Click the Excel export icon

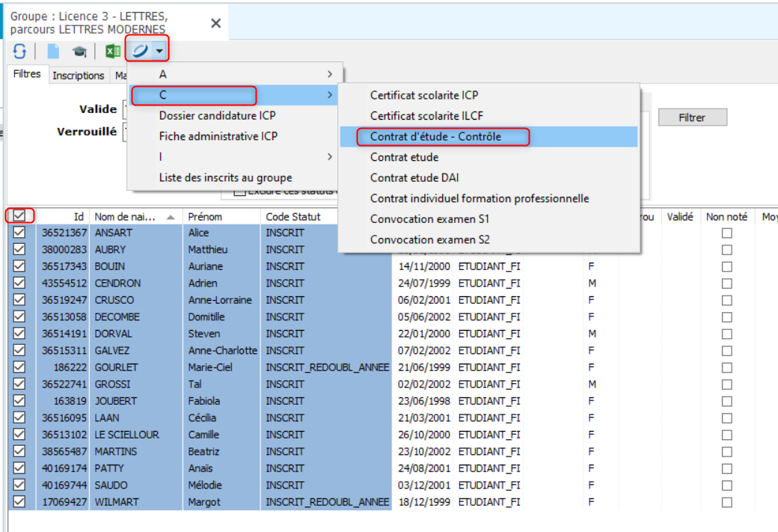click(113, 51)
